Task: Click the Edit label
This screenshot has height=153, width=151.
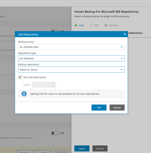Action: tap(96, 25)
